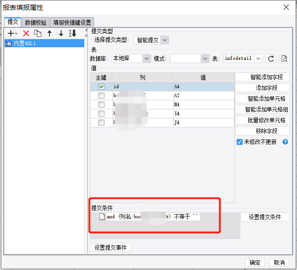Click the 智能添加单元格组 button
Screen dimensions: 297x270
262,109
